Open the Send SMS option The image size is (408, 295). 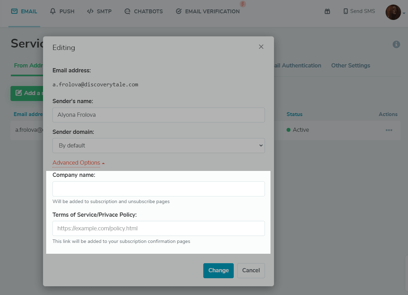click(359, 11)
